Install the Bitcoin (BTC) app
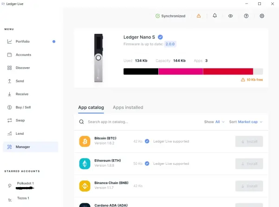 point(249,142)
